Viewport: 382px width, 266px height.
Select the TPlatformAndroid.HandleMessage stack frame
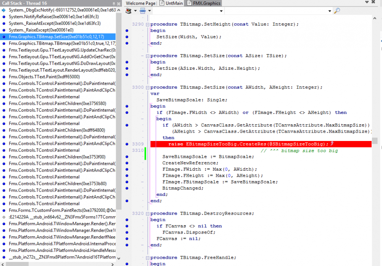tap(58, 250)
